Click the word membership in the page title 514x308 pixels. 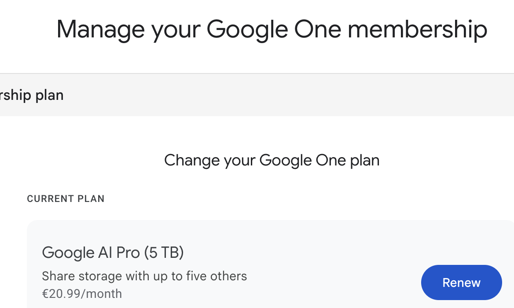(x=417, y=29)
